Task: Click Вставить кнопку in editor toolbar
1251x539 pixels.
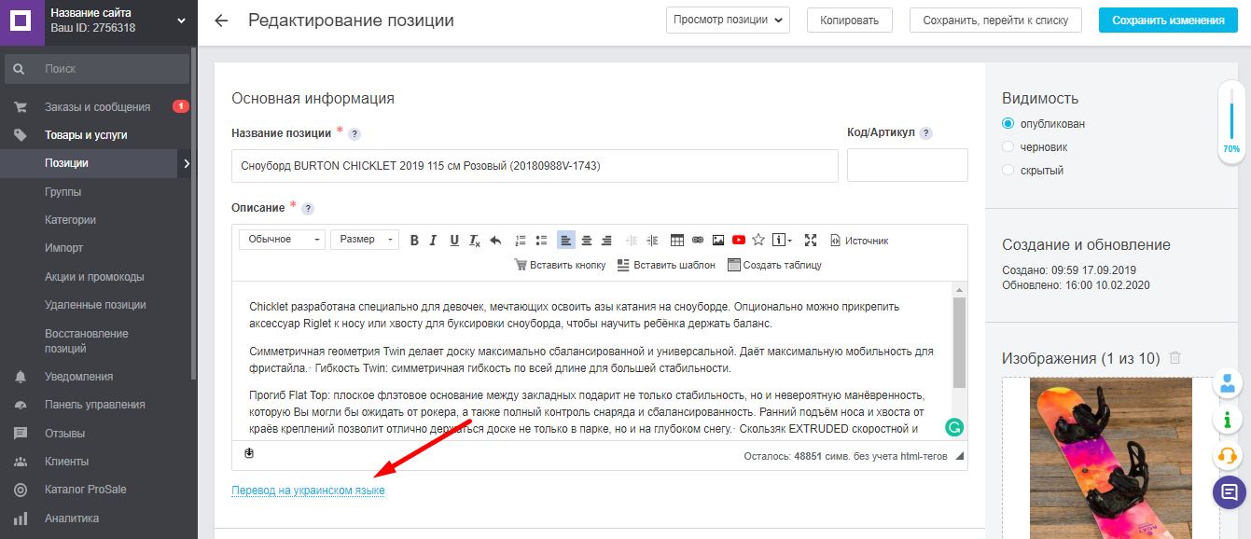Action: 560,265
